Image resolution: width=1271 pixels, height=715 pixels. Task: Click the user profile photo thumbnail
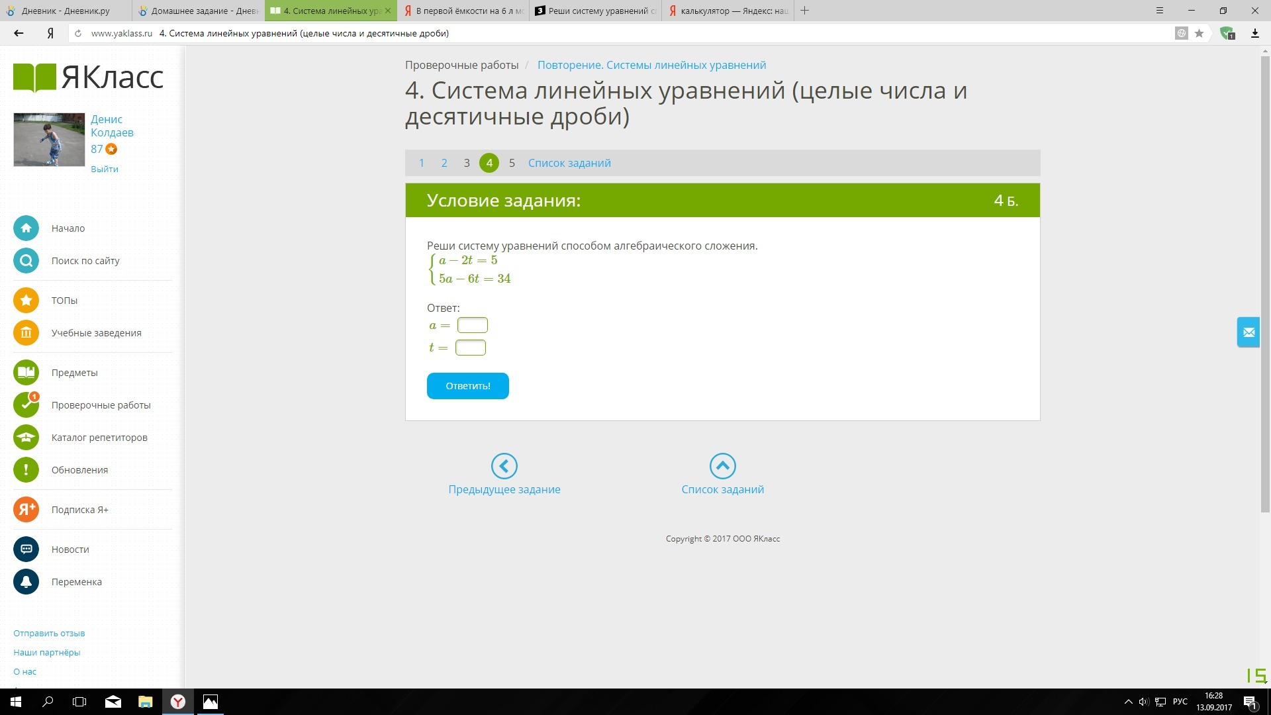(49, 140)
